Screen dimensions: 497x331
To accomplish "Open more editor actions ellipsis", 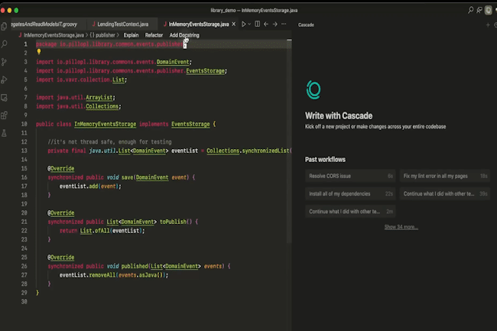I will (284, 24).
